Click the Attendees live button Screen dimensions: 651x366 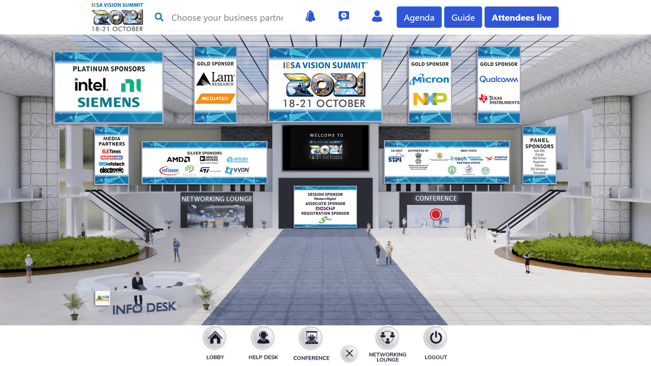point(521,17)
